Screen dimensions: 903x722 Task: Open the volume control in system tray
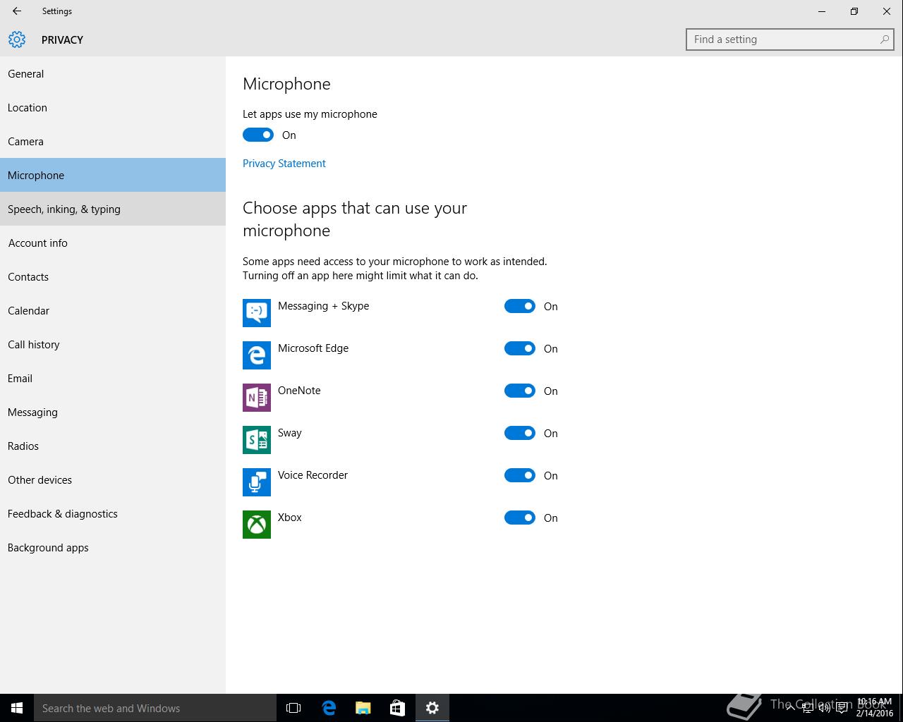825,708
